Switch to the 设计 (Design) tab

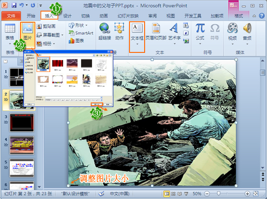coord(67,16)
